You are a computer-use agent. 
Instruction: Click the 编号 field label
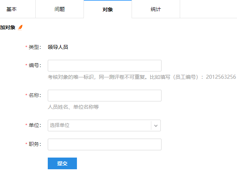coord(35,65)
